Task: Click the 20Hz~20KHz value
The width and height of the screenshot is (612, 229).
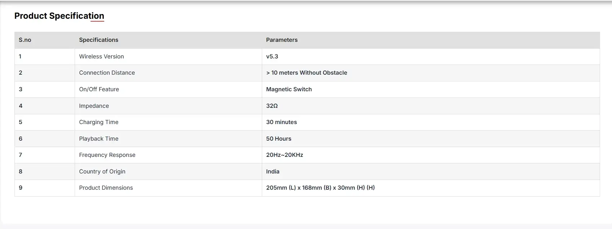Action: coord(285,155)
